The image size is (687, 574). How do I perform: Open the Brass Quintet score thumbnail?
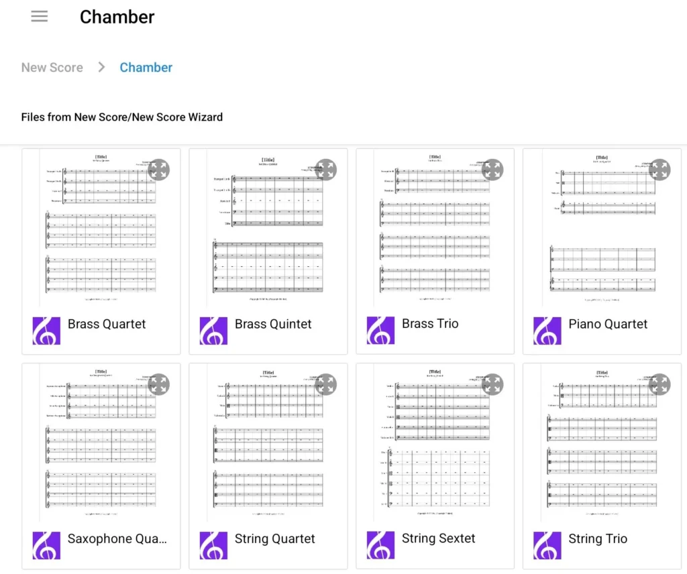(x=268, y=228)
